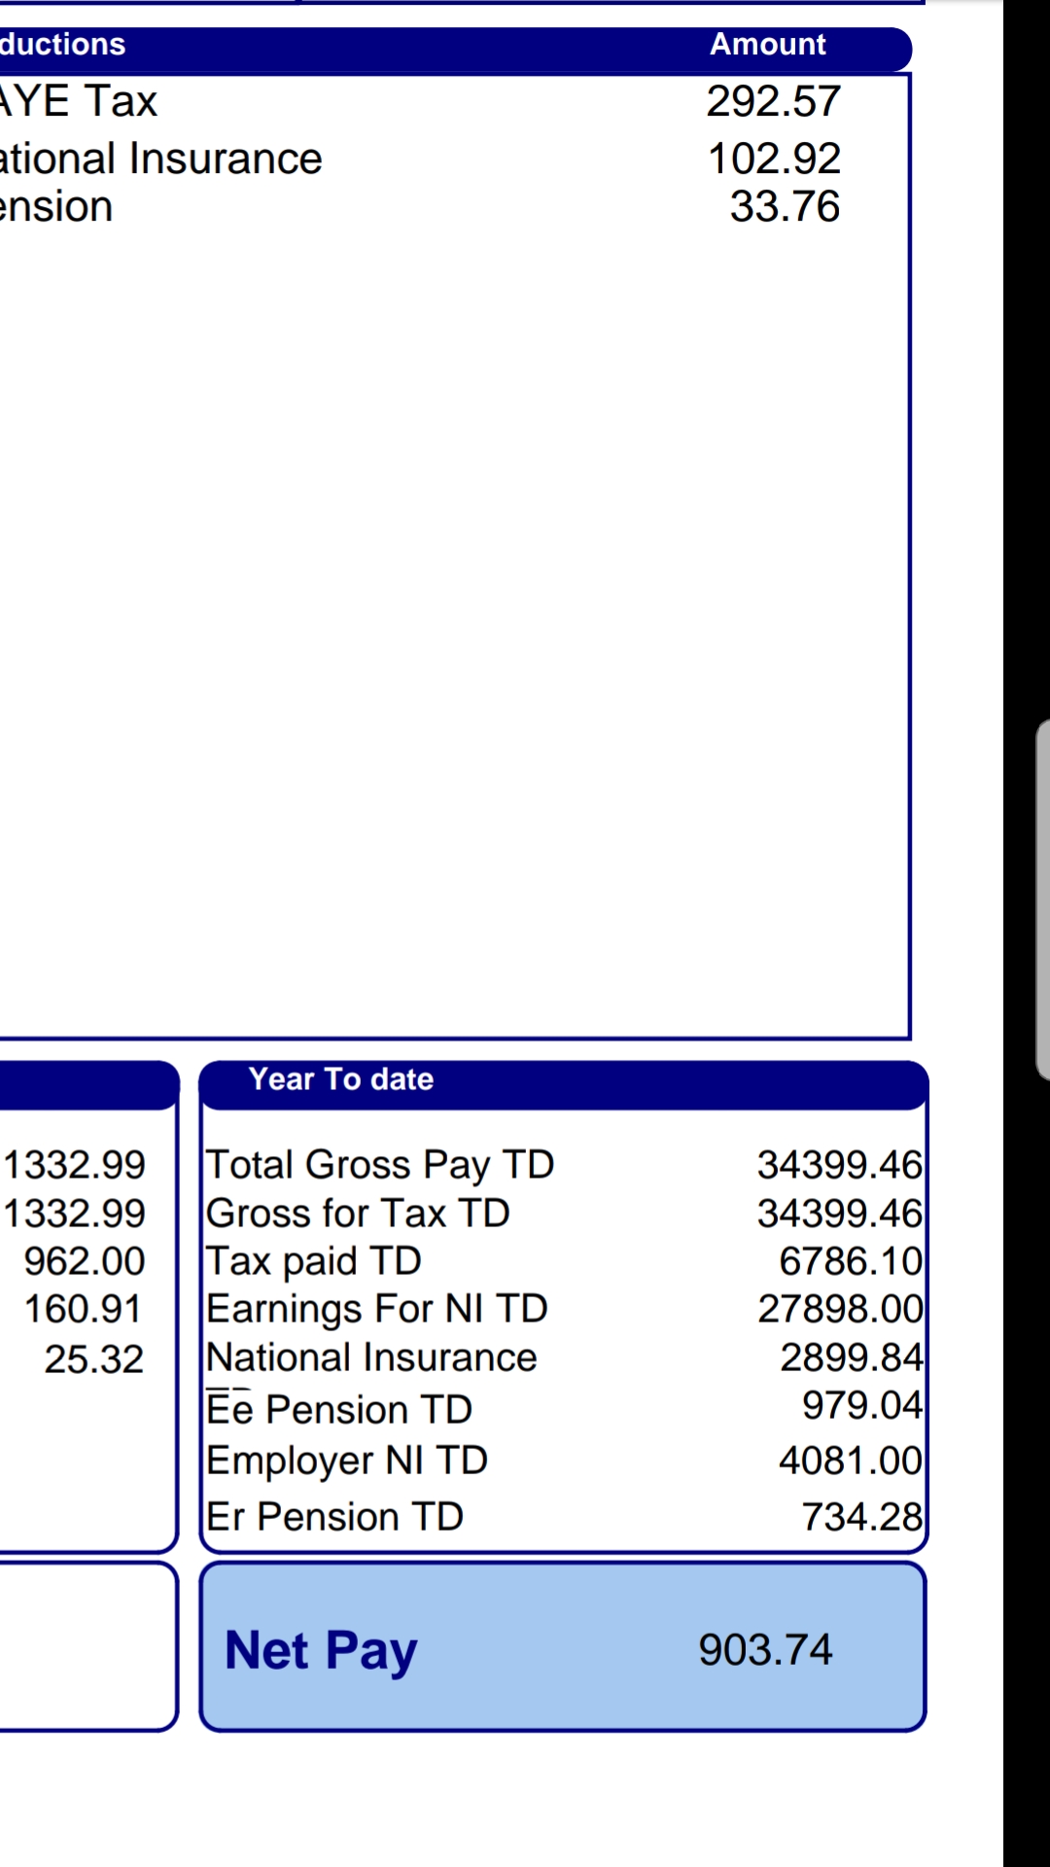Image resolution: width=1050 pixels, height=1867 pixels.
Task: Click the PAYE Tax deduction label
Action: (x=78, y=102)
